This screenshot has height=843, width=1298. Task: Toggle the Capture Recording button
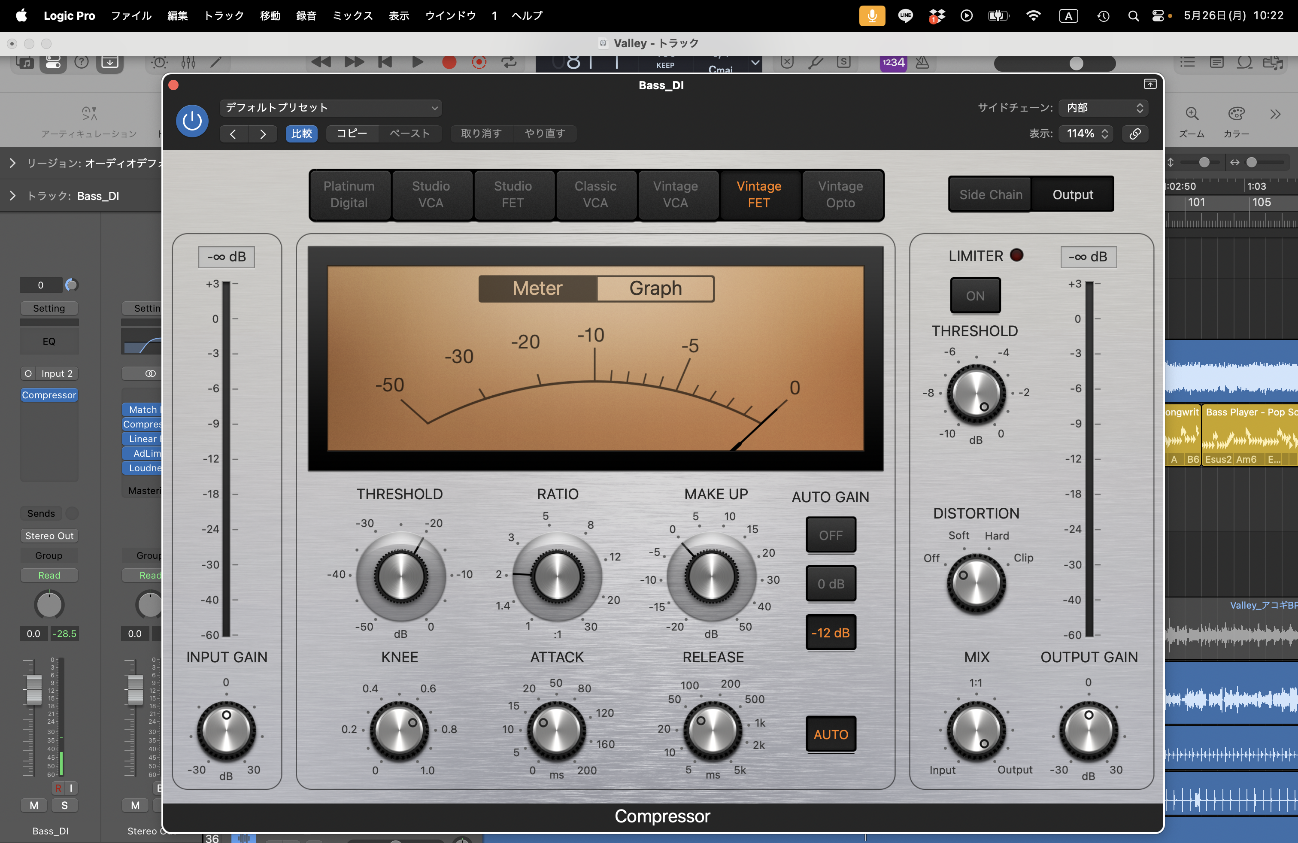pos(479,62)
